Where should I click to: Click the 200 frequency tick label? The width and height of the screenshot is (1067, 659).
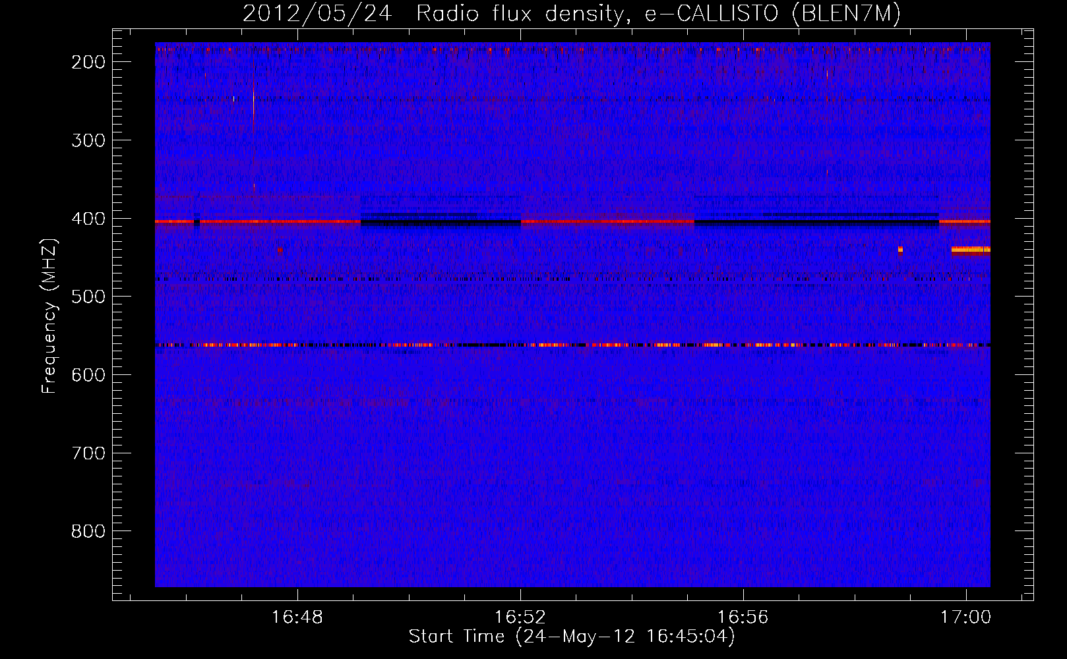(x=88, y=62)
